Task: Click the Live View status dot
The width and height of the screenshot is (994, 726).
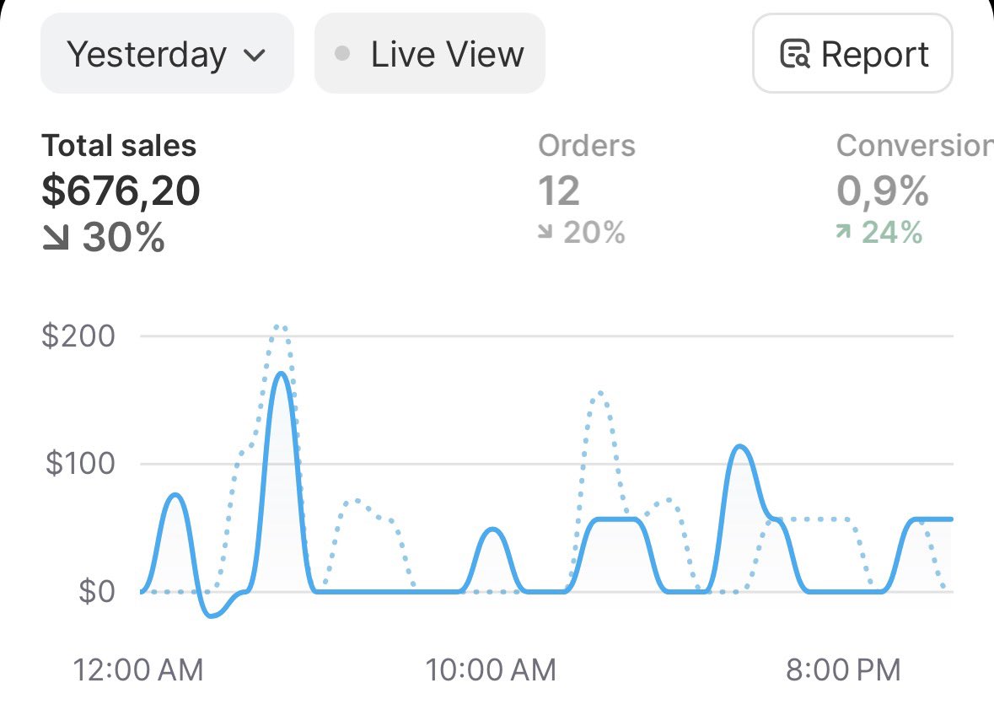Action: [x=341, y=55]
